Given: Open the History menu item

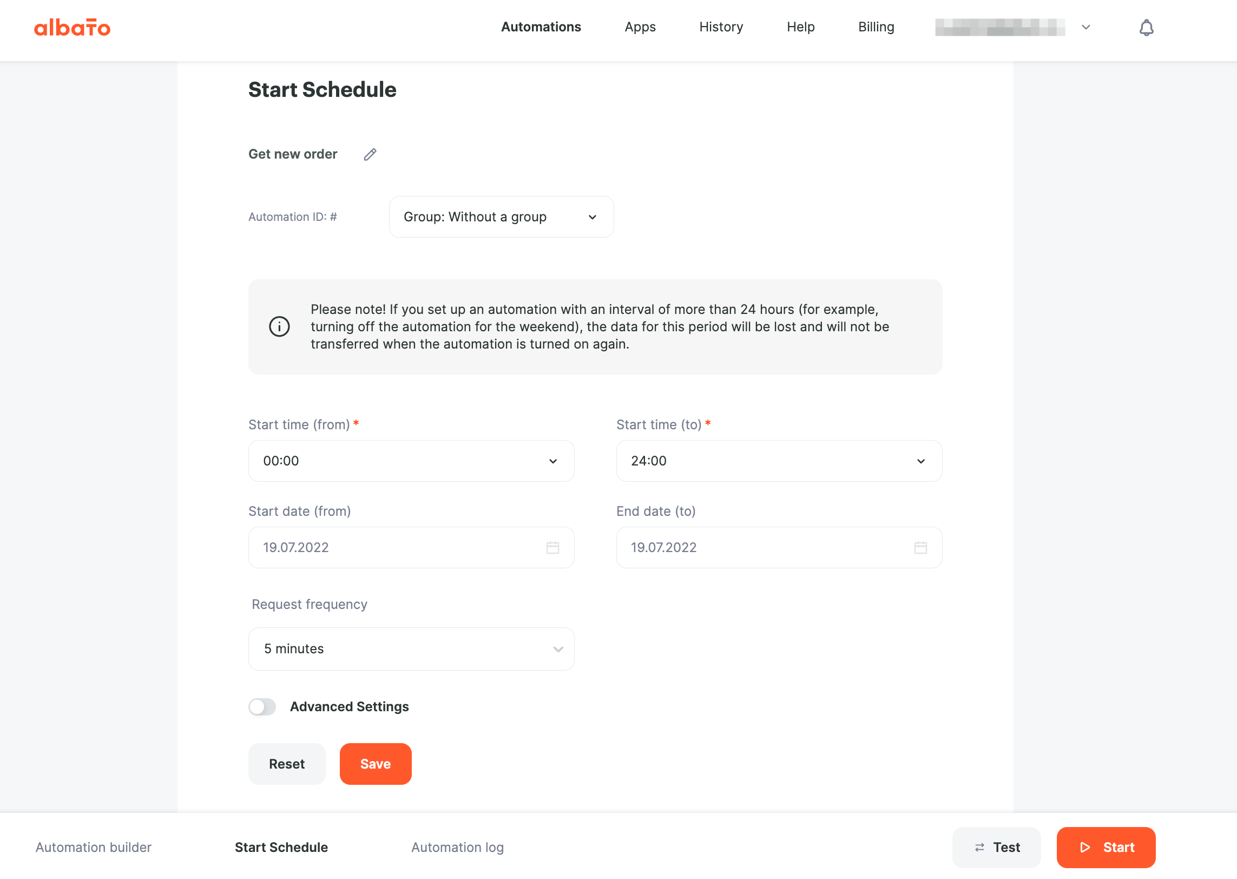Looking at the screenshot, I should (x=721, y=27).
